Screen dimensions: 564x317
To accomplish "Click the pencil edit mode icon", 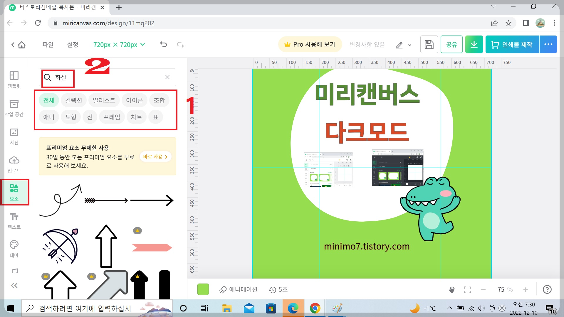I will 399,45.
